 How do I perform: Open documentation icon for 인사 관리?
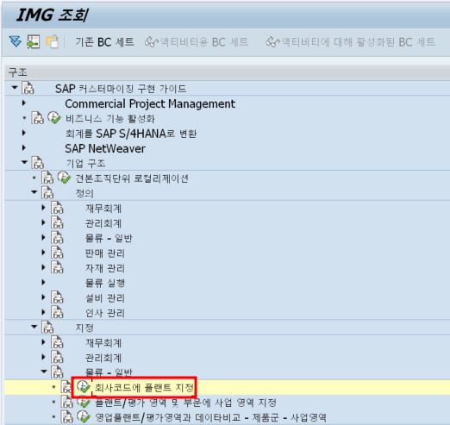click(x=57, y=312)
